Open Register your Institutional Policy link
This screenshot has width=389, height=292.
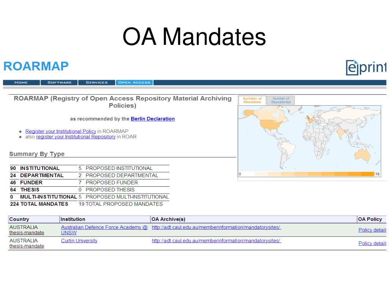click(60, 131)
